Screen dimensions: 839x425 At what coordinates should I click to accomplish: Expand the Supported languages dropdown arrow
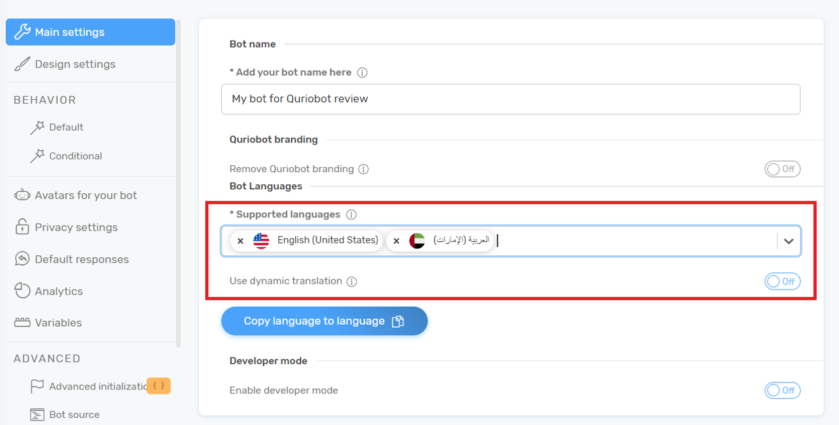[788, 241]
